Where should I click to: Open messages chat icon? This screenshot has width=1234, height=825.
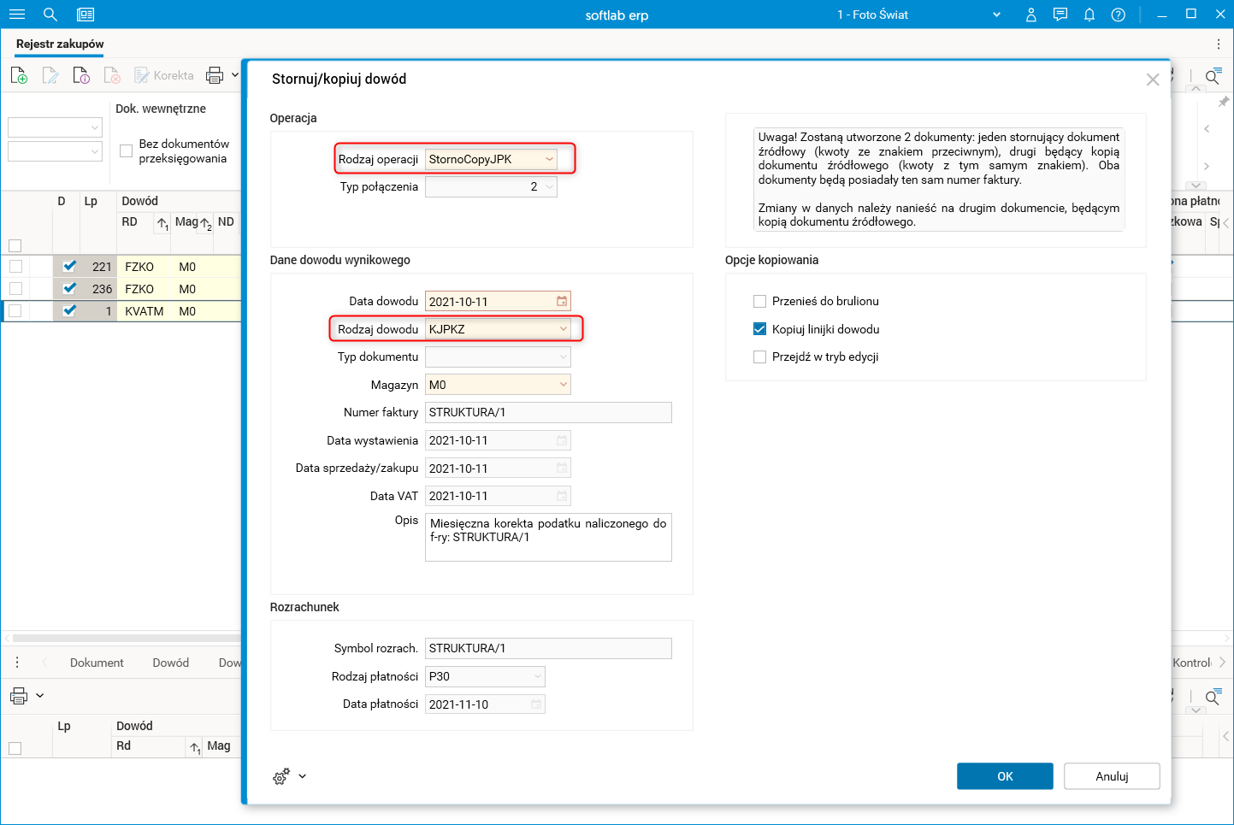[1060, 15]
